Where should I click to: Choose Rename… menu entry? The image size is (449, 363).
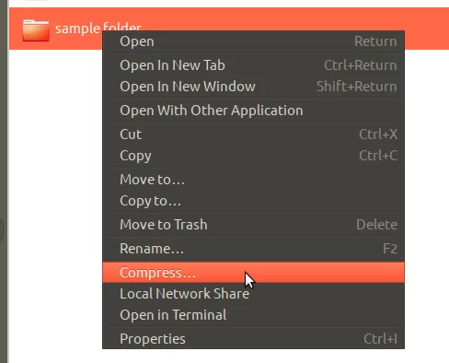click(x=253, y=249)
